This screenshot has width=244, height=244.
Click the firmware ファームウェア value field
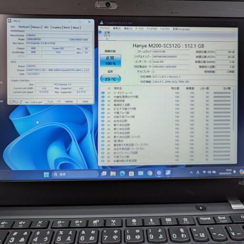tap(171, 51)
